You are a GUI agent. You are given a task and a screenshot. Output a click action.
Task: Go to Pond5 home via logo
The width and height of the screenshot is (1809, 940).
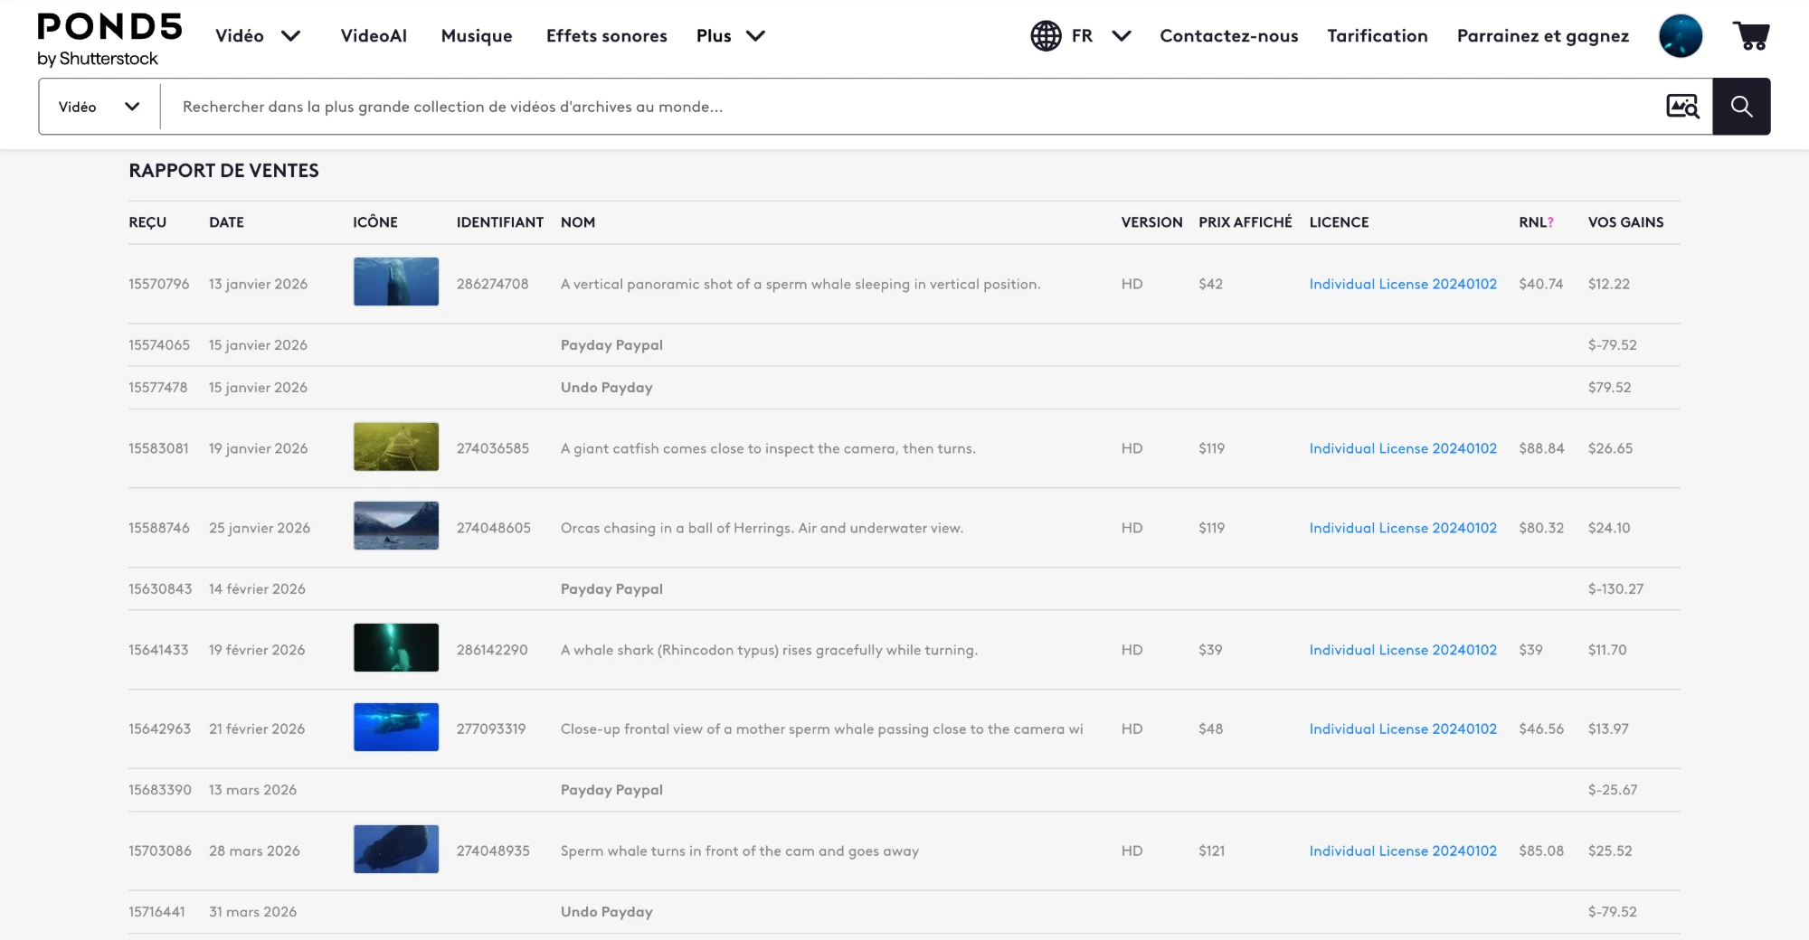pos(109,40)
